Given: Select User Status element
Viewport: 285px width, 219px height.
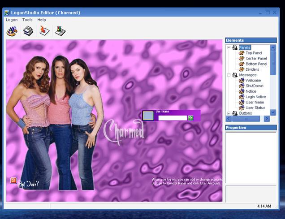Looking at the screenshot, I should 255,107.
